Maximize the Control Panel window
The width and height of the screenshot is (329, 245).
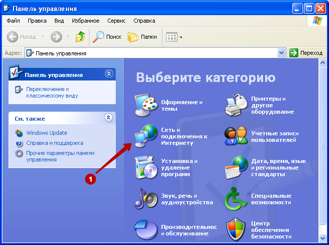pyautogui.click(x=309, y=9)
